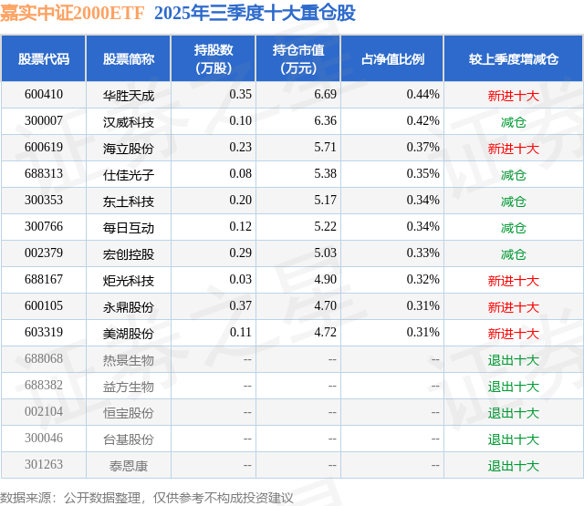Image resolution: width=584 pixels, height=506 pixels.
Task: Select stock name 汉威科技
Action: pyautogui.click(x=129, y=122)
